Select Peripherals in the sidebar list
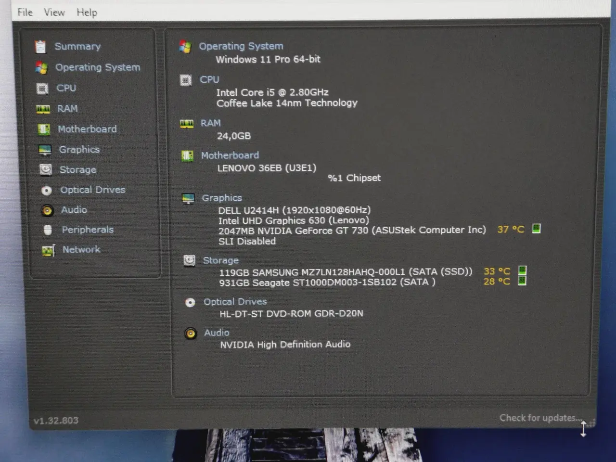 (x=88, y=230)
